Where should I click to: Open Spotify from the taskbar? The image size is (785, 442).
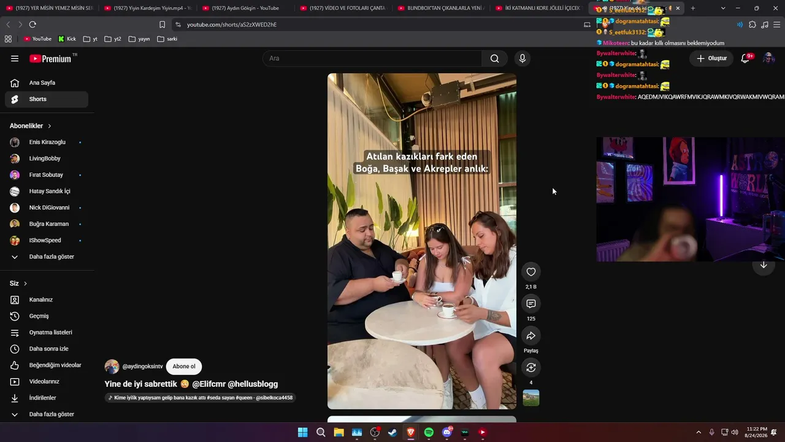pyautogui.click(x=429, y=432)
